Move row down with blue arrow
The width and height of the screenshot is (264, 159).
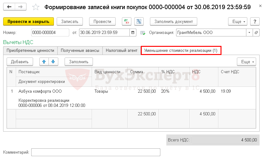click(53, 62)
